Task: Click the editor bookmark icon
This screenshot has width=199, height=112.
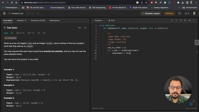Action: 172,21
